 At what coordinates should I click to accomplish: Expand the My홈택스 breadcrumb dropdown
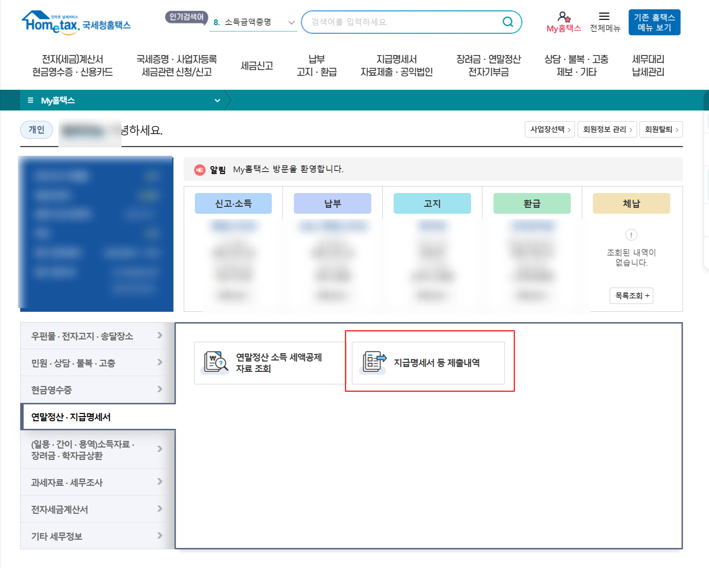[x=217, y=100]
